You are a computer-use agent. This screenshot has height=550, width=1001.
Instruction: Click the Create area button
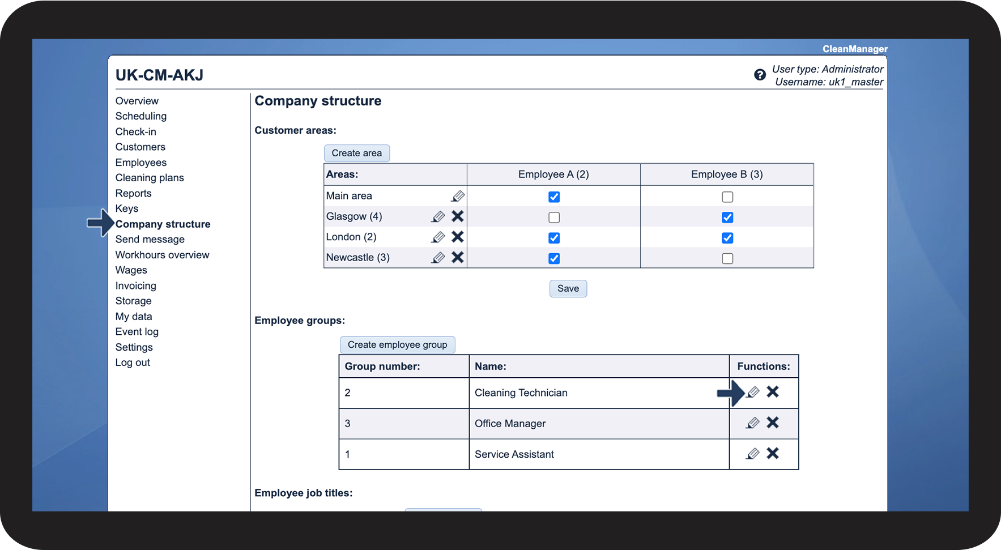357,153
